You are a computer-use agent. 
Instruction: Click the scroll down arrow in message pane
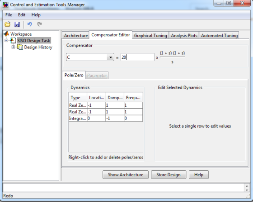tap(247, 190)
